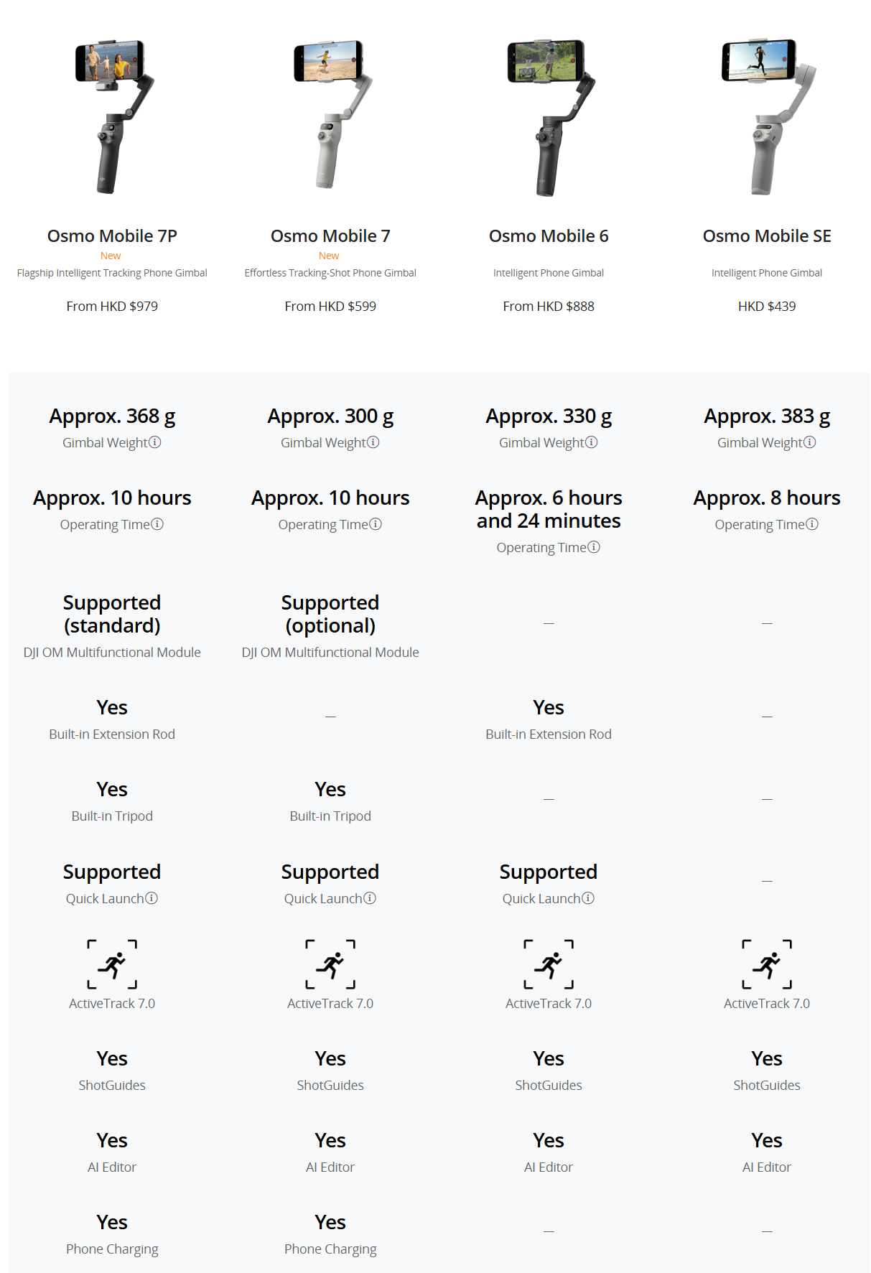Click Operating Time info icon for Osmo Mobile SE
Screen dimensions: 871x1273
813,524
